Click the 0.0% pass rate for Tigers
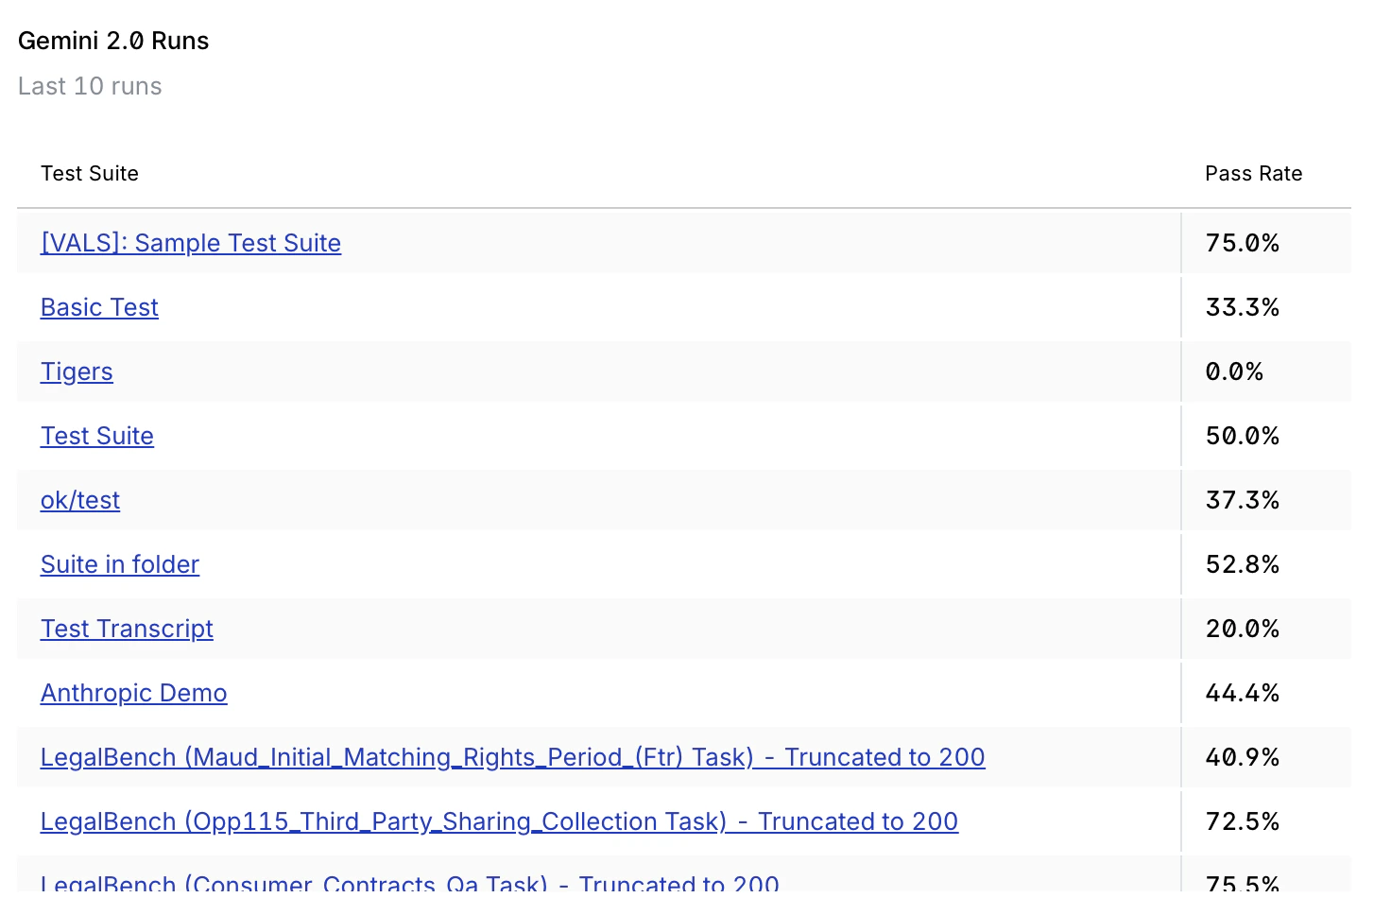 pos(1234,371)
